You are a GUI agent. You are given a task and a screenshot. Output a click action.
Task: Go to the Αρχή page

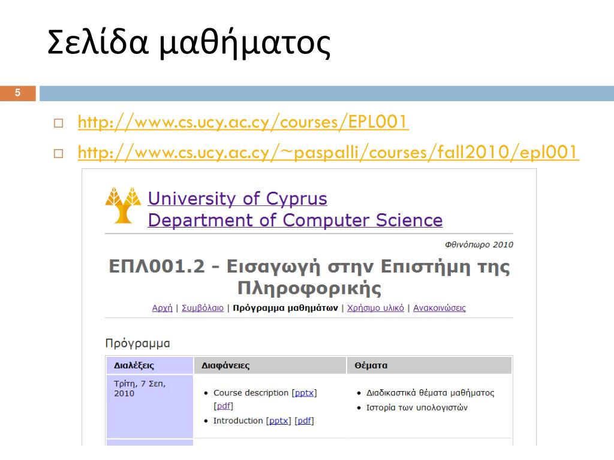click(162, 308)
